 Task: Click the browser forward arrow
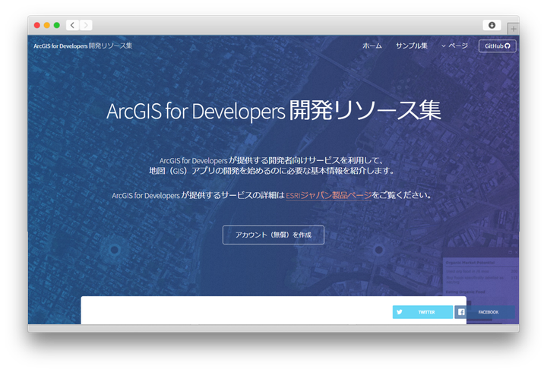pos(86,25)
